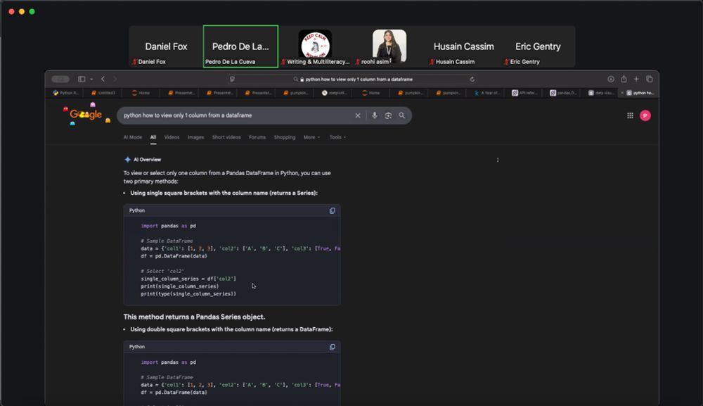Expand the More search filters dropdown
Screen dimensions: 703x406
click(311, 137)
